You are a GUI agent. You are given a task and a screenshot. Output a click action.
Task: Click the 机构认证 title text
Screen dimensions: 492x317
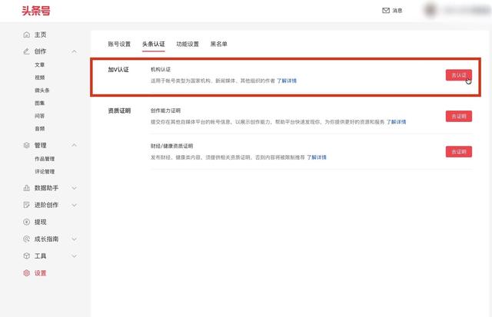(161, 70)
